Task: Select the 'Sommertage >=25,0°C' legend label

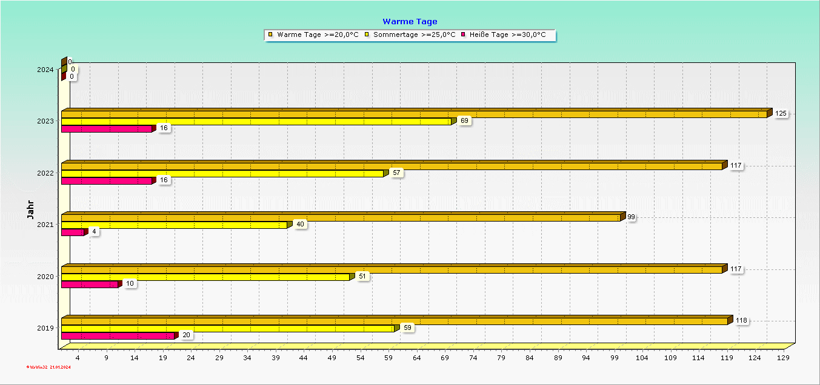Action: coord(414,35)
